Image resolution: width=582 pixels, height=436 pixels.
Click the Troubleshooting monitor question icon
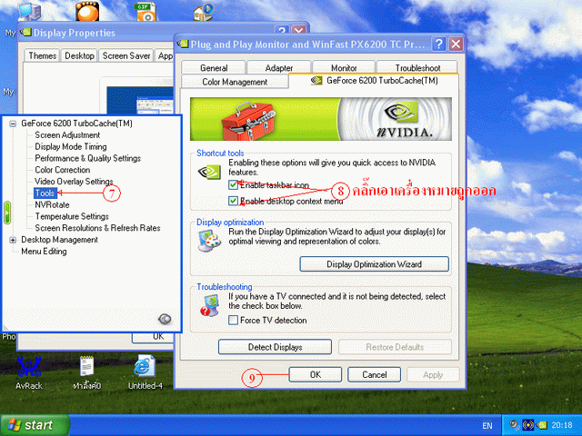[210, 305]
